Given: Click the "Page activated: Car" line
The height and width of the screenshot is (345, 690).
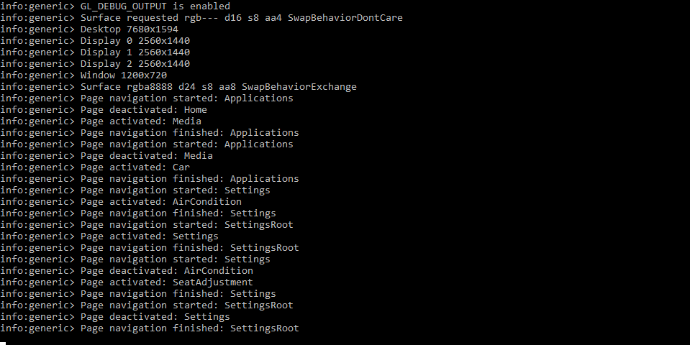Looking at the screenshot, I should coord(135,167).
